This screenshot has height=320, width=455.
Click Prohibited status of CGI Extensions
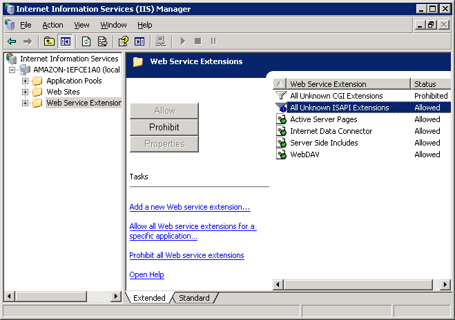tap(431, 96)
